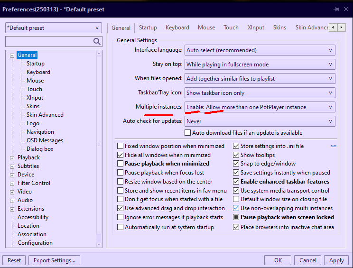Toggle Use non-overlapping multi instances
Image resolution: width=353 pixels, height=268 pixels.
click(236, 208)
